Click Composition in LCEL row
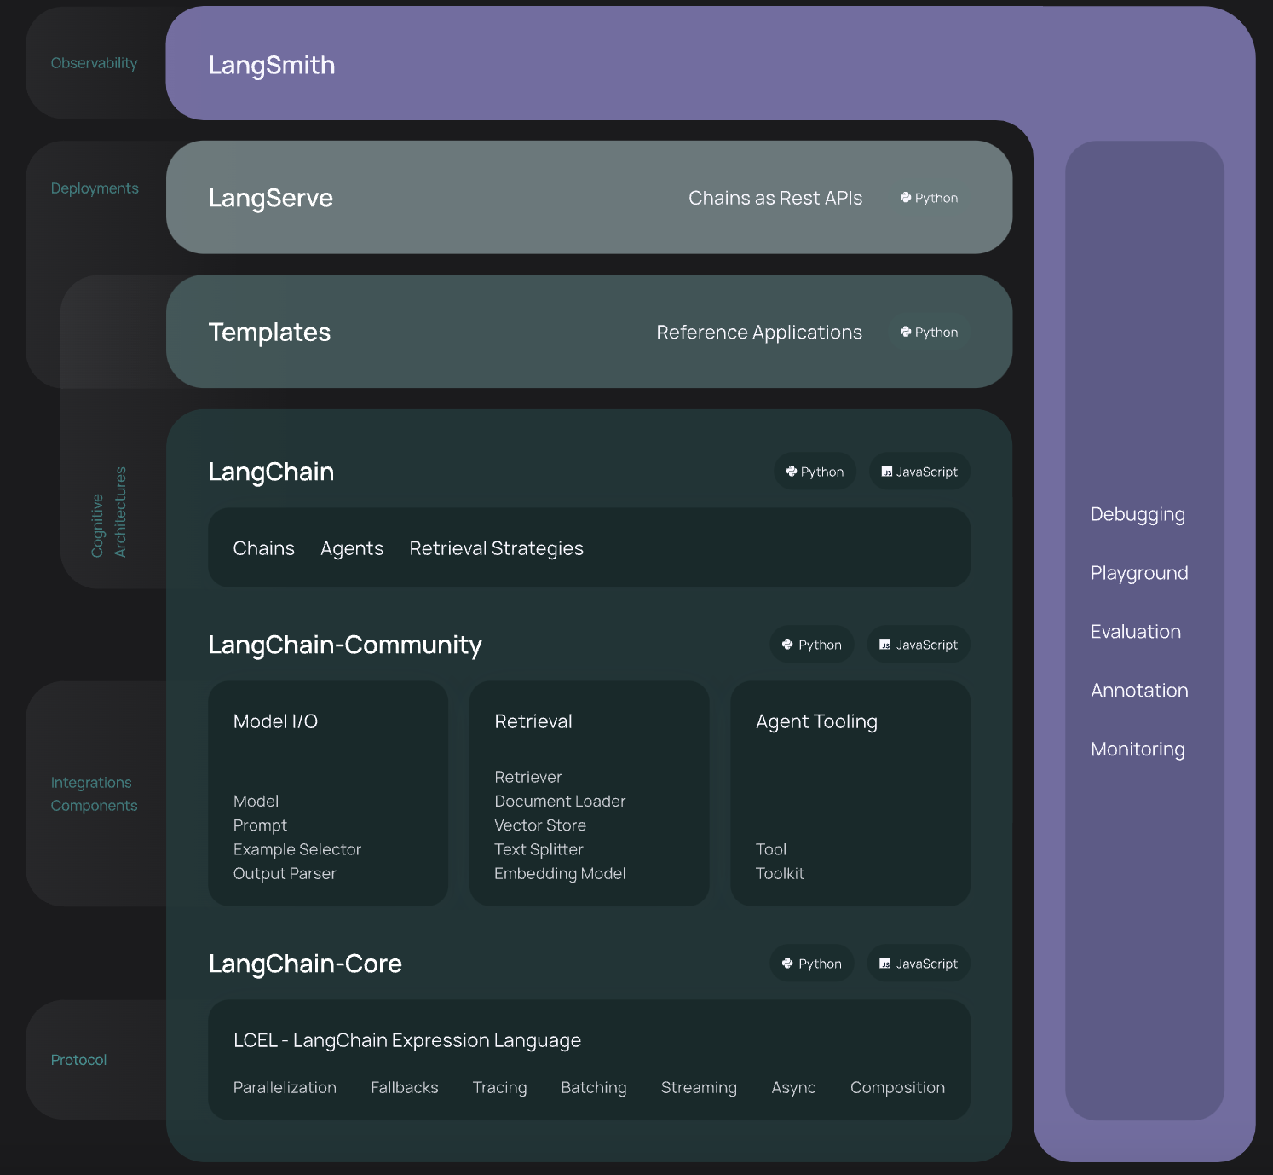This screenshot has width=1273, height=1175. click(897, 1087)
